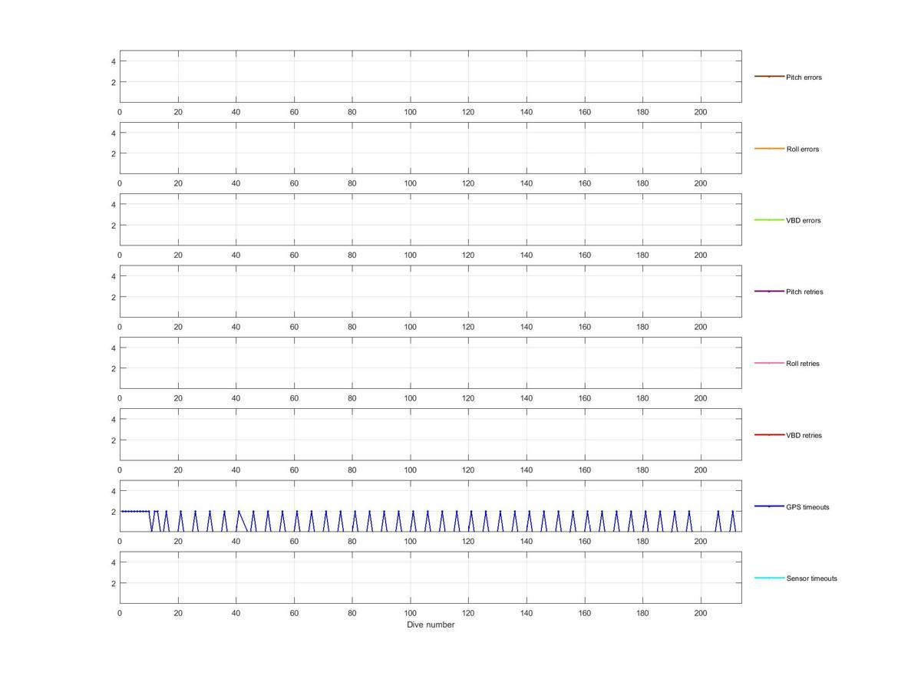Click y-axis tick 4 of GPS timeouts plot
Viewport: 921px width, 679px height.
pos(114,491)
